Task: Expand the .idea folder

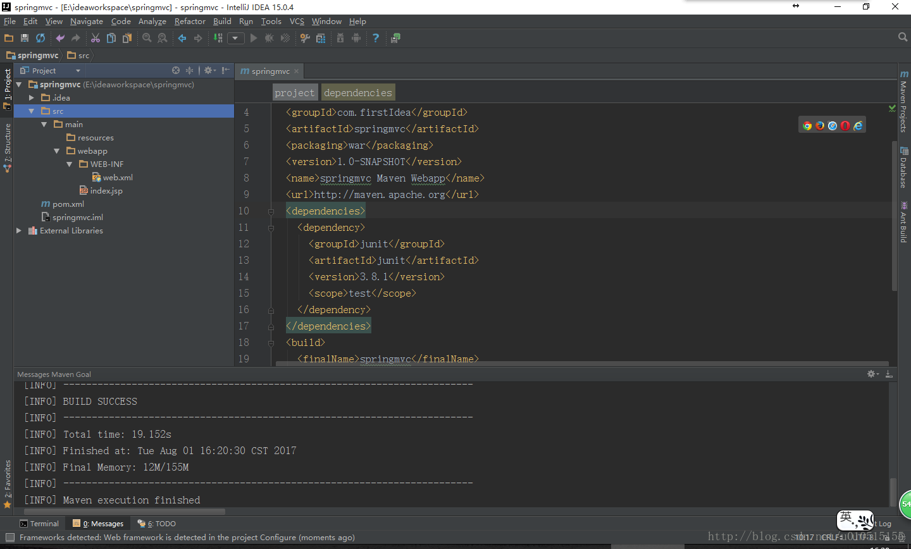Action: pyautogui.click(x=32, y=97)
